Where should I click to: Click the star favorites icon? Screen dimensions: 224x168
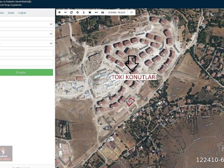[x=90, y=13]
